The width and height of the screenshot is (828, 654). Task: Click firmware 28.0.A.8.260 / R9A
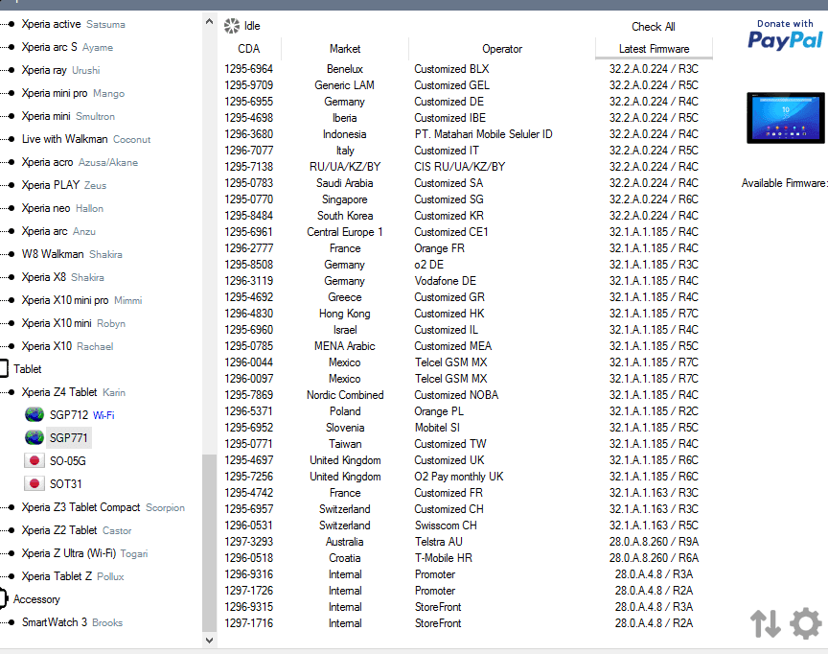point(654,542)
